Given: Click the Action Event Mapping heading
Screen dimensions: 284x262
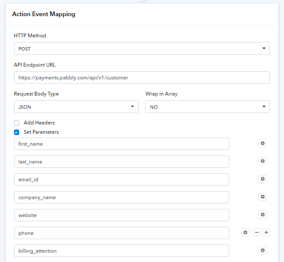Looking at the screenshot, I should 44,14.
